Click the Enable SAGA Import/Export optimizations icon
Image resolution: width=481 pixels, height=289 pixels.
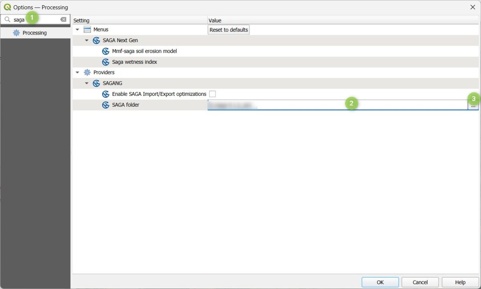(x=106, y=94)
